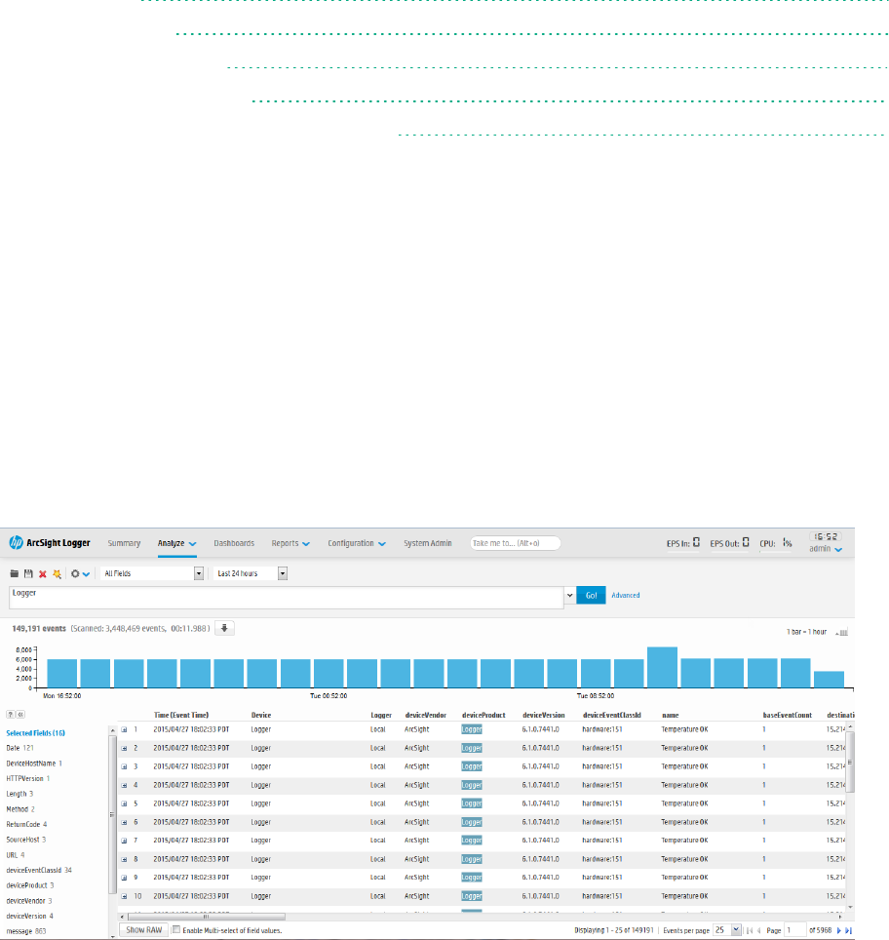Click the Take me to... input
This screenshot has height=940, width=889.
[x=515, y=543]
